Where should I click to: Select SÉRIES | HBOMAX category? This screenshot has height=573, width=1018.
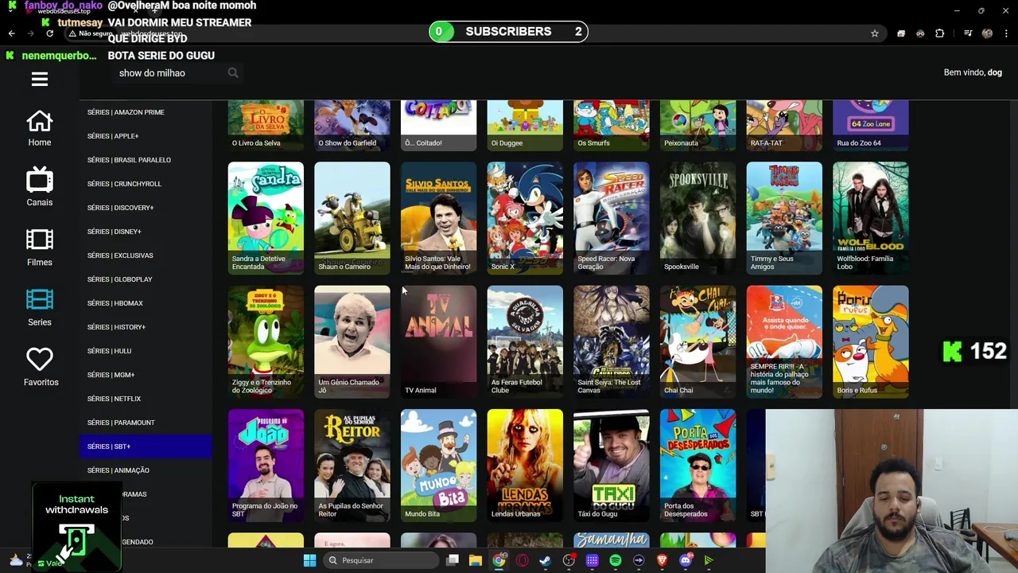pyautogui.click(x=146, y=303)
